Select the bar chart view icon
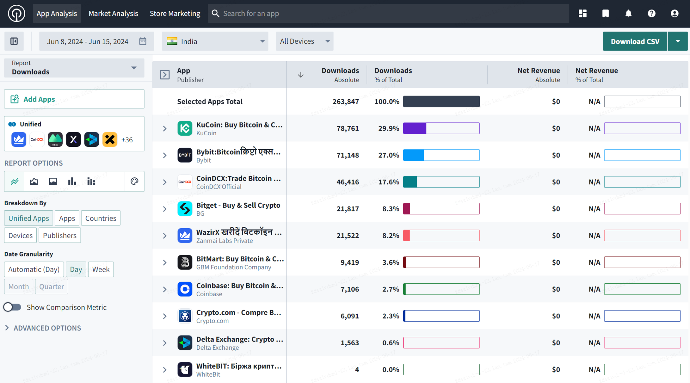The image size is (690, 383). 72,181
